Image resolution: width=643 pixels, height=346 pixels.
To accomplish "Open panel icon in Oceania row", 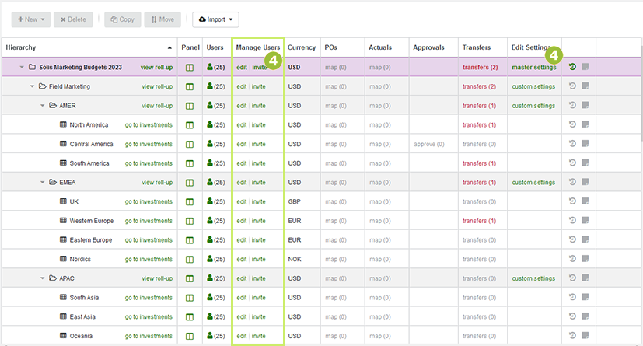I will 190,336.
